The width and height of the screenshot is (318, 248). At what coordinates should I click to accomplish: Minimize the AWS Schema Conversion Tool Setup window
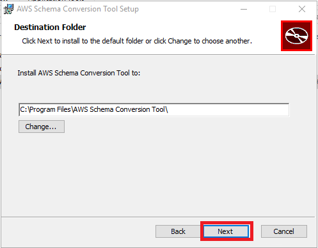[244, 9]
